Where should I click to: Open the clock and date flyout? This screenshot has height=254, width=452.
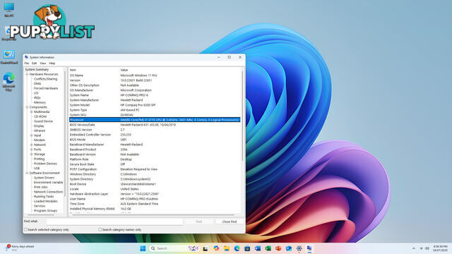[x=440, y=248]
